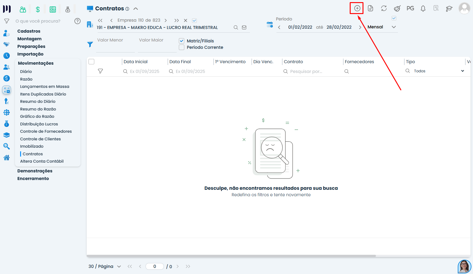The height and width of the screenshot is (274, 473).
Task: Open the graduation cap training icon
Action: (449, 8)
